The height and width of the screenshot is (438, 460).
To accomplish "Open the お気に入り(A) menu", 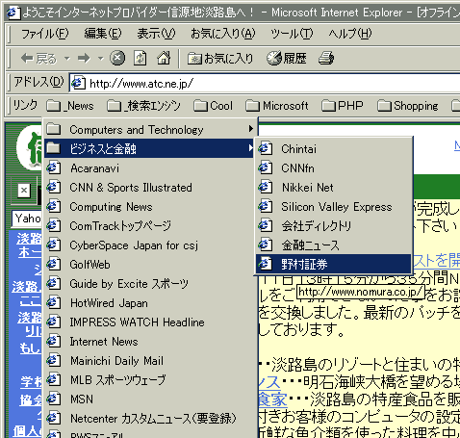I will (x=222, y=34).
